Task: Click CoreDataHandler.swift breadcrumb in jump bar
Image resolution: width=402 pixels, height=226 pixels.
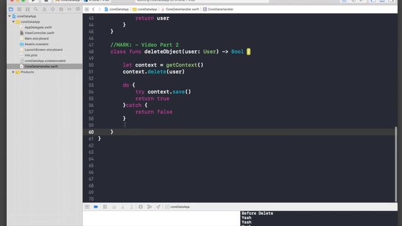Action: pos(180,9)
